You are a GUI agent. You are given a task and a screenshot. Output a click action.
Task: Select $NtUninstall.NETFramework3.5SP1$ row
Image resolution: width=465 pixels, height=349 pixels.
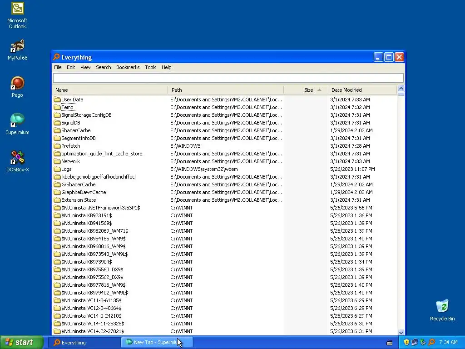100,207
